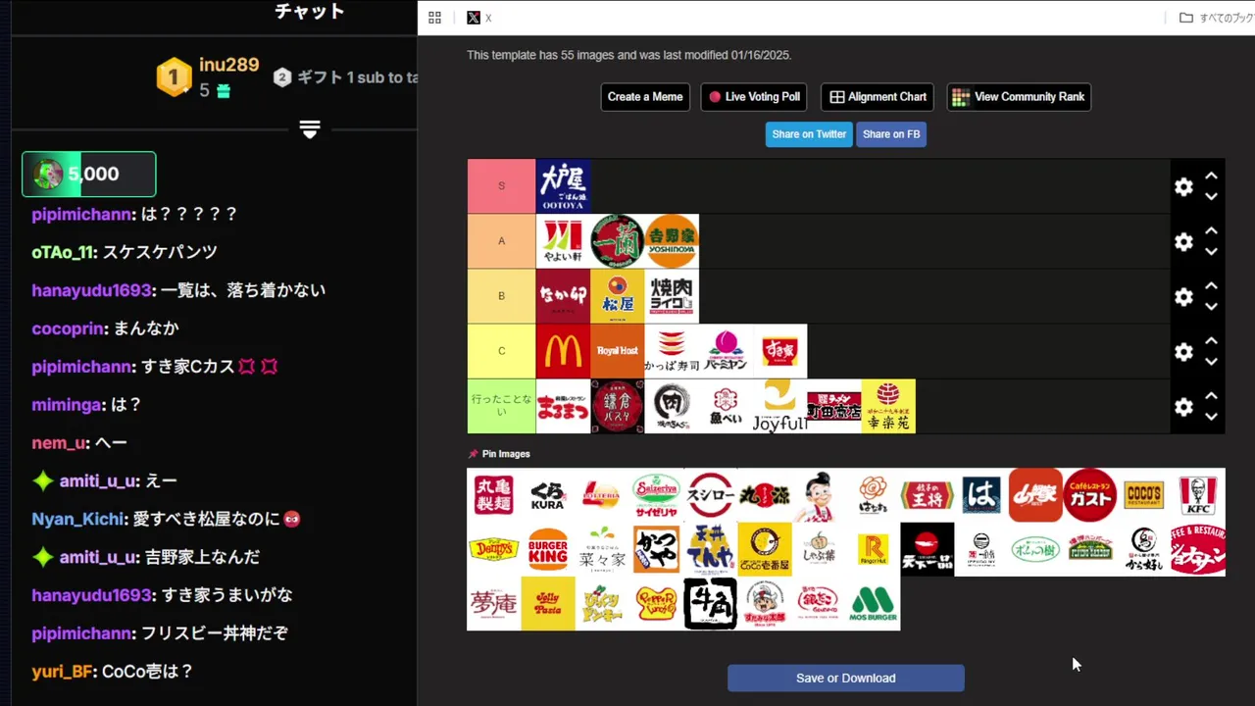This screenshot has width=1255, height=706.
Task: Open the Alignment Chart
Action: (x=878, y=97)
